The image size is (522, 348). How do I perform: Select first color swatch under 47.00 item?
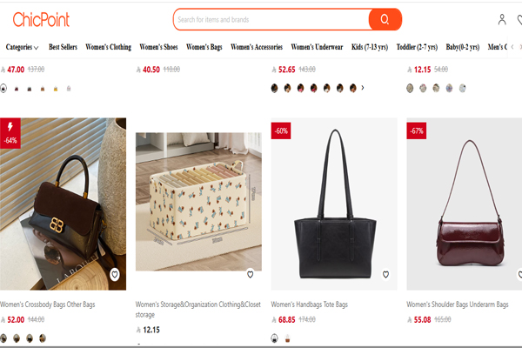(x=3, y=88)
